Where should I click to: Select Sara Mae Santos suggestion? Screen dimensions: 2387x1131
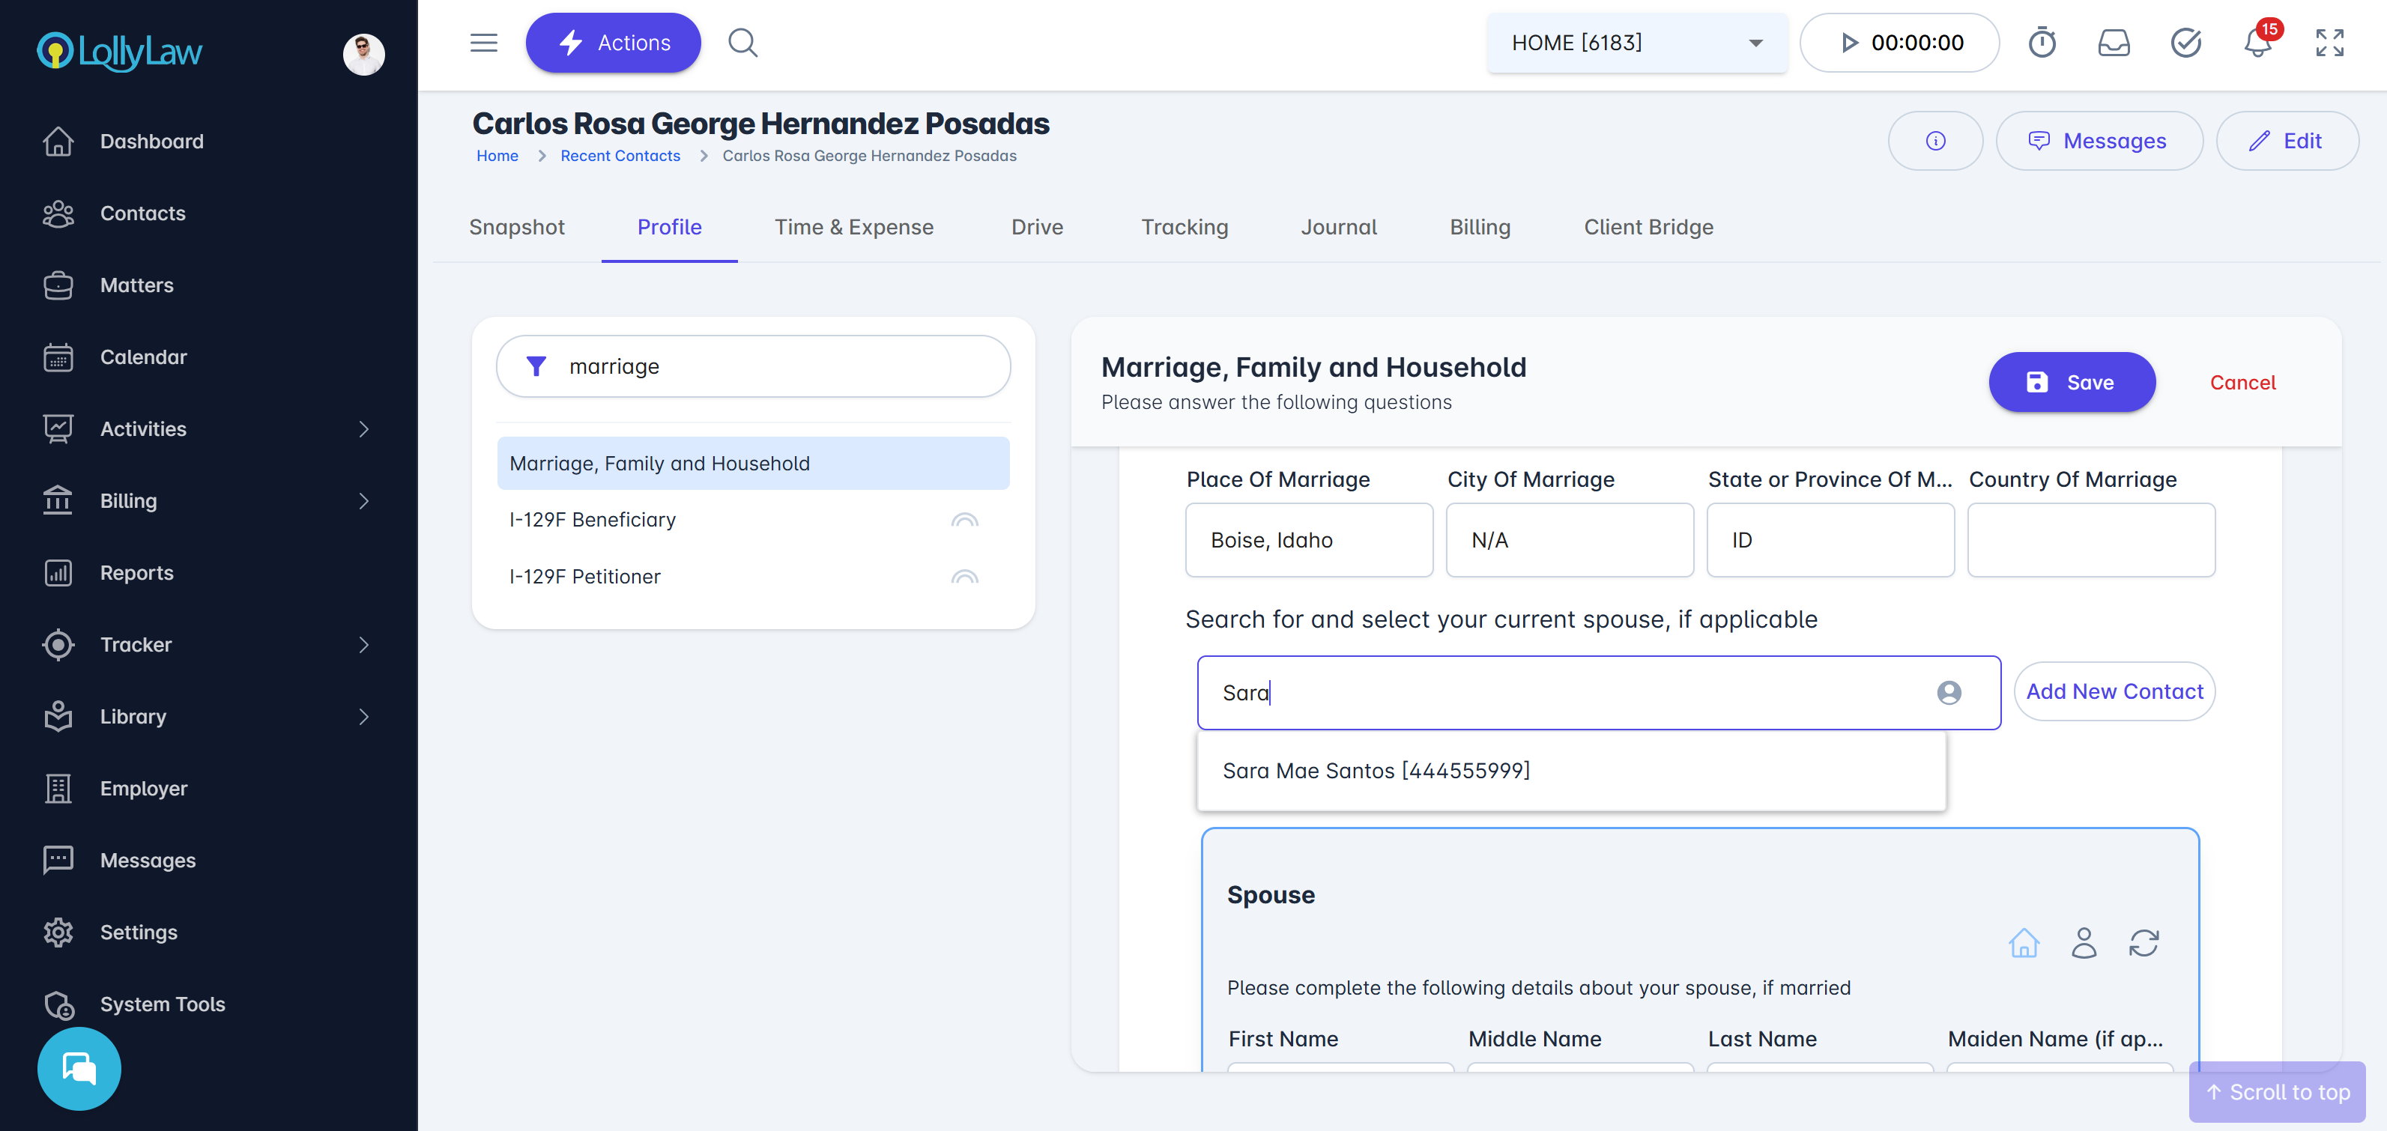[x=1376, y=771]
